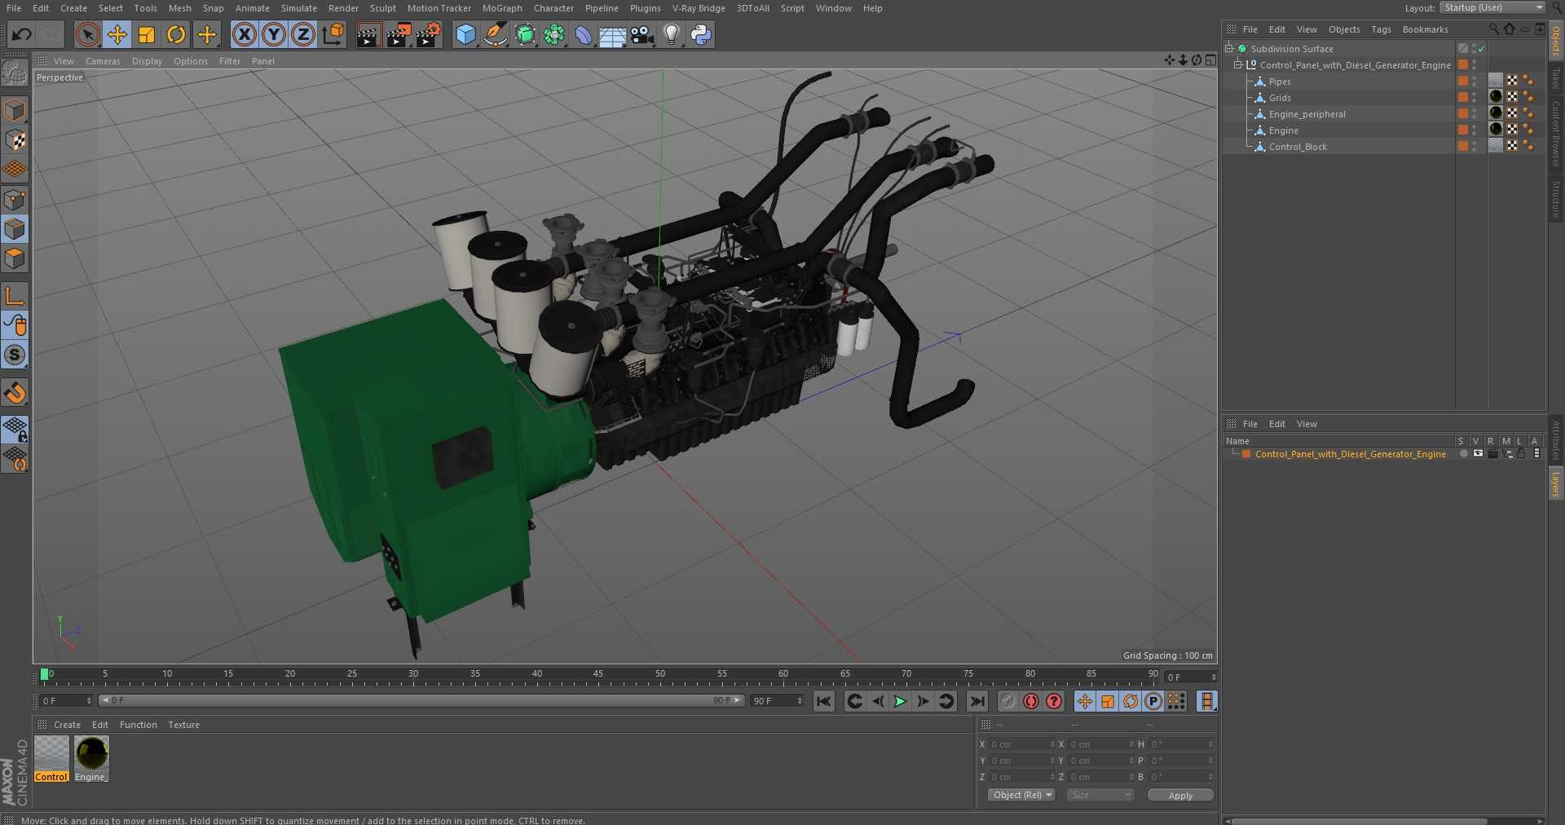The image size is (1565, 825).
Task: Toggle the X-axis lock
Action: click(x=244, y=34)
